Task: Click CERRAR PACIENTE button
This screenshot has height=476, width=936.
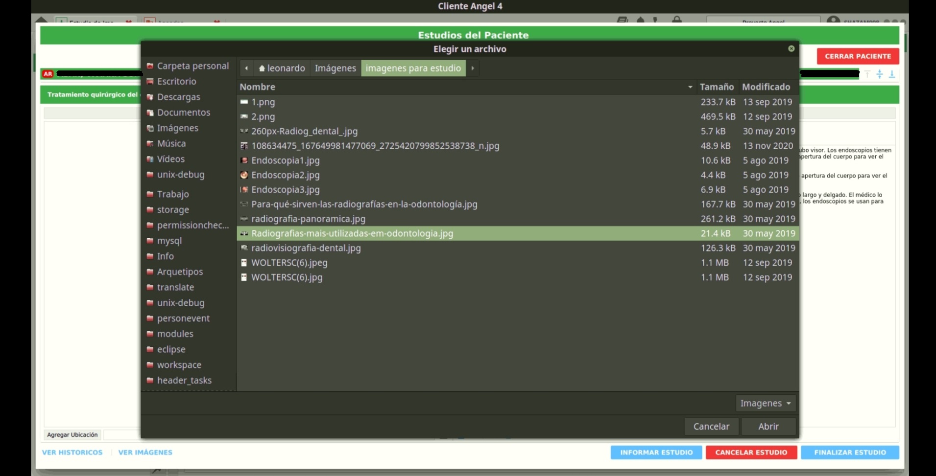Action: coord(858,56)
